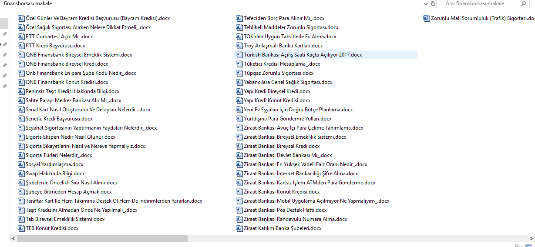Click the magnifier search icon in search box
This screenshot has height=247, width=535.
[523, 3]
